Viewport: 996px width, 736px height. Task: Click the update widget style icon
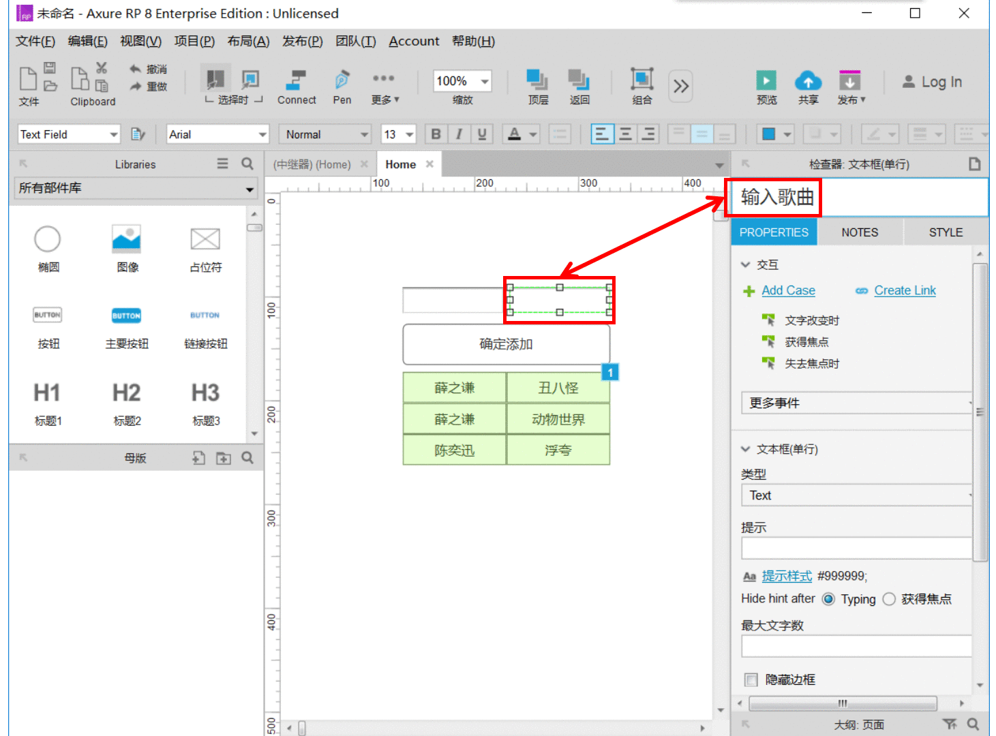(x=138, y=134)
